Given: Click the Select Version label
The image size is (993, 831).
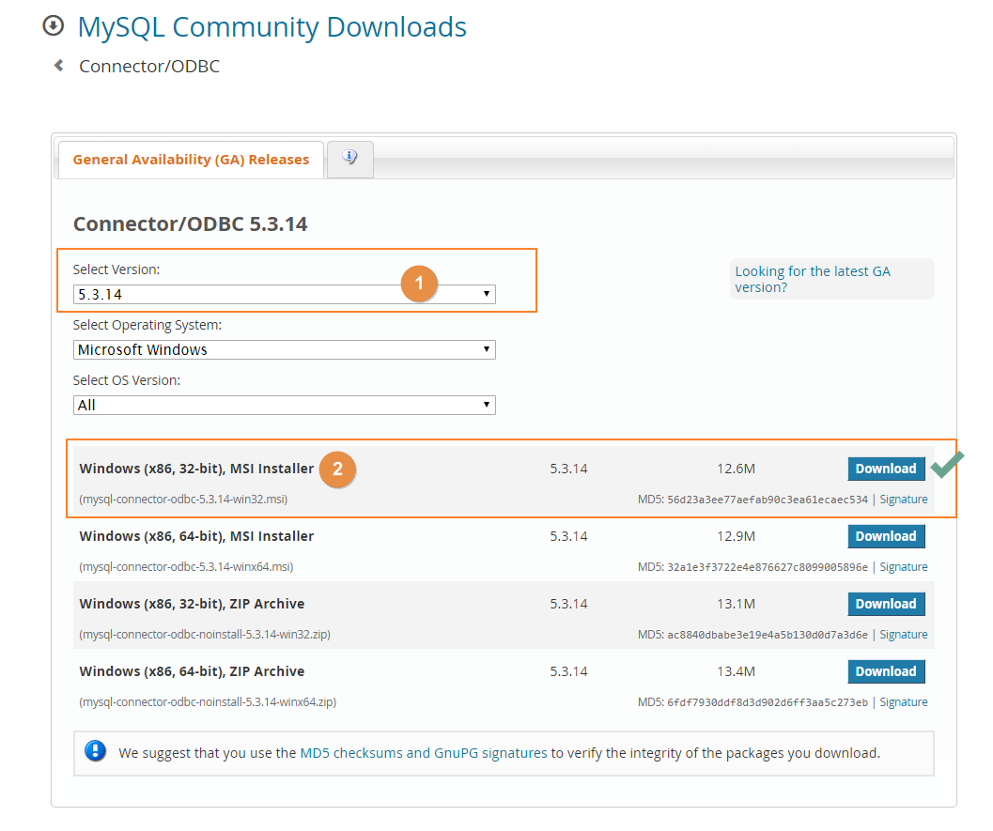Looking at the screenshot, I should pos(116,269).
